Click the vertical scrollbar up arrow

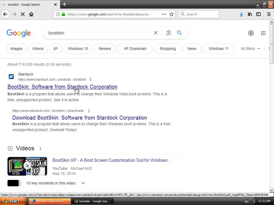tap(272, 22)
